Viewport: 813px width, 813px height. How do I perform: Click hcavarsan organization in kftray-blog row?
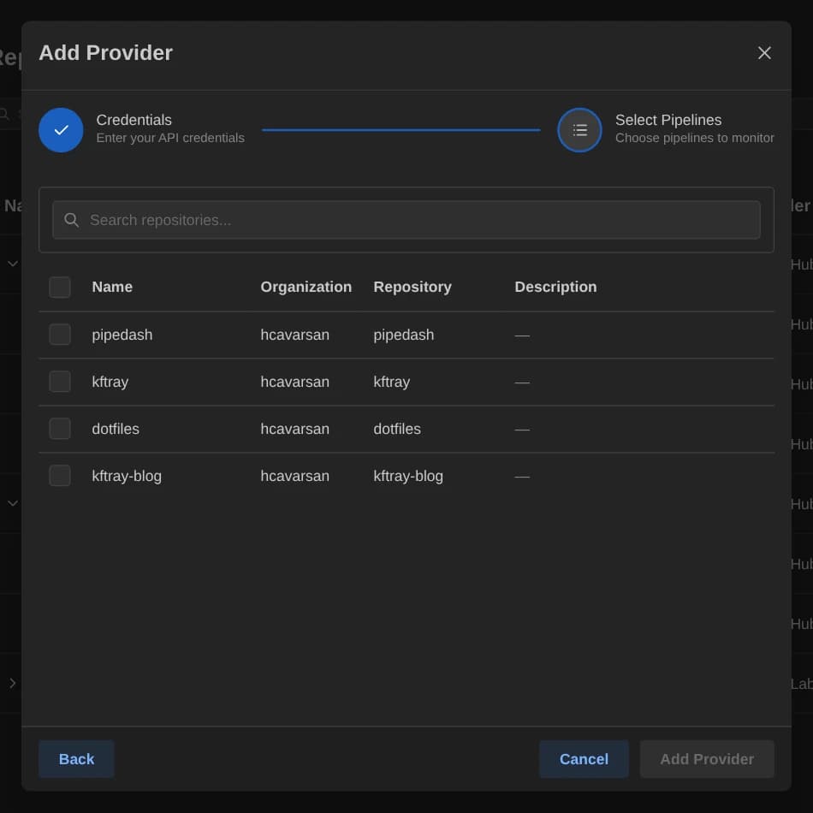[x=294, y=476]
